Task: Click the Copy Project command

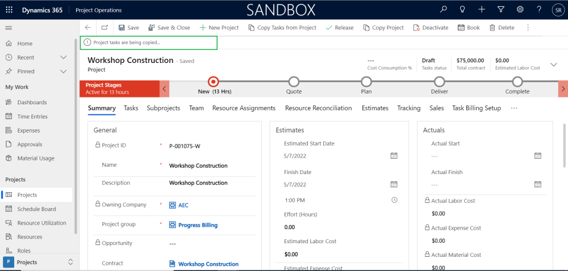Action: click(383, 27)
